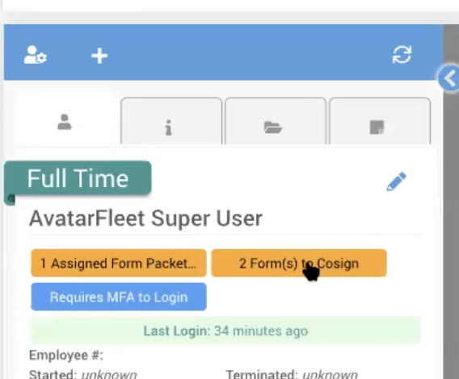Open the folder documents tab

(276, 121)
